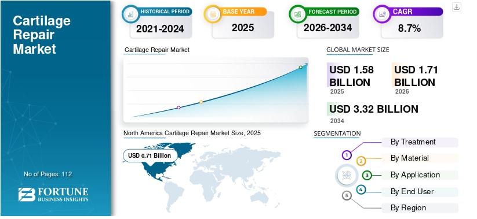Click the USD 3.32 Billion figure
The height and width of the screenshot is (219, 477).
374,109
